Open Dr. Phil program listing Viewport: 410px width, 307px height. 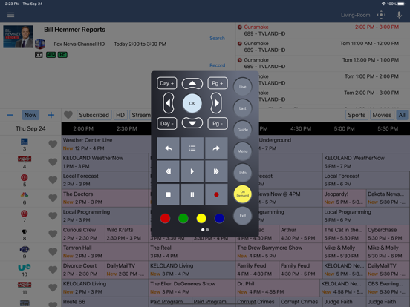point(278,288)
